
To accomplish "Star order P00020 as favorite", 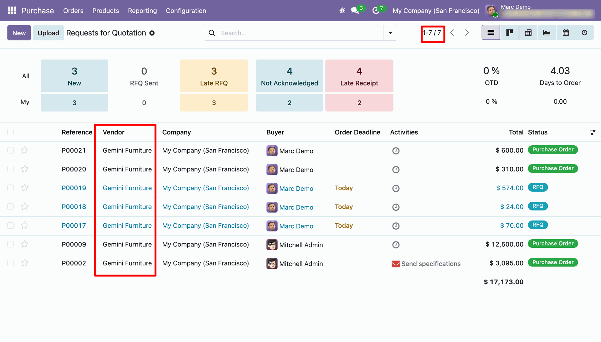I will 25,169.
